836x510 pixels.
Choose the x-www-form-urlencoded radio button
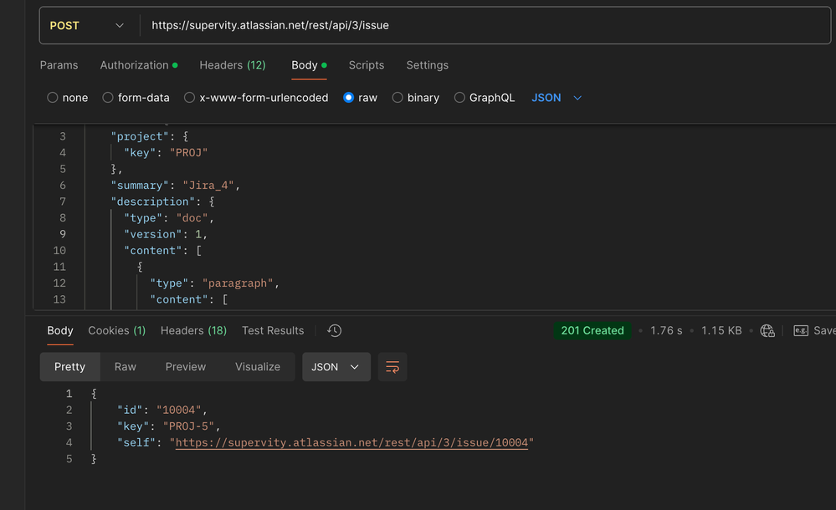point(189,98)
